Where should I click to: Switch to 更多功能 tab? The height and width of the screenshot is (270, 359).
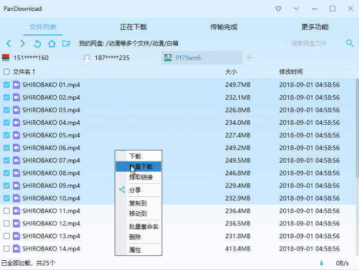315,27
